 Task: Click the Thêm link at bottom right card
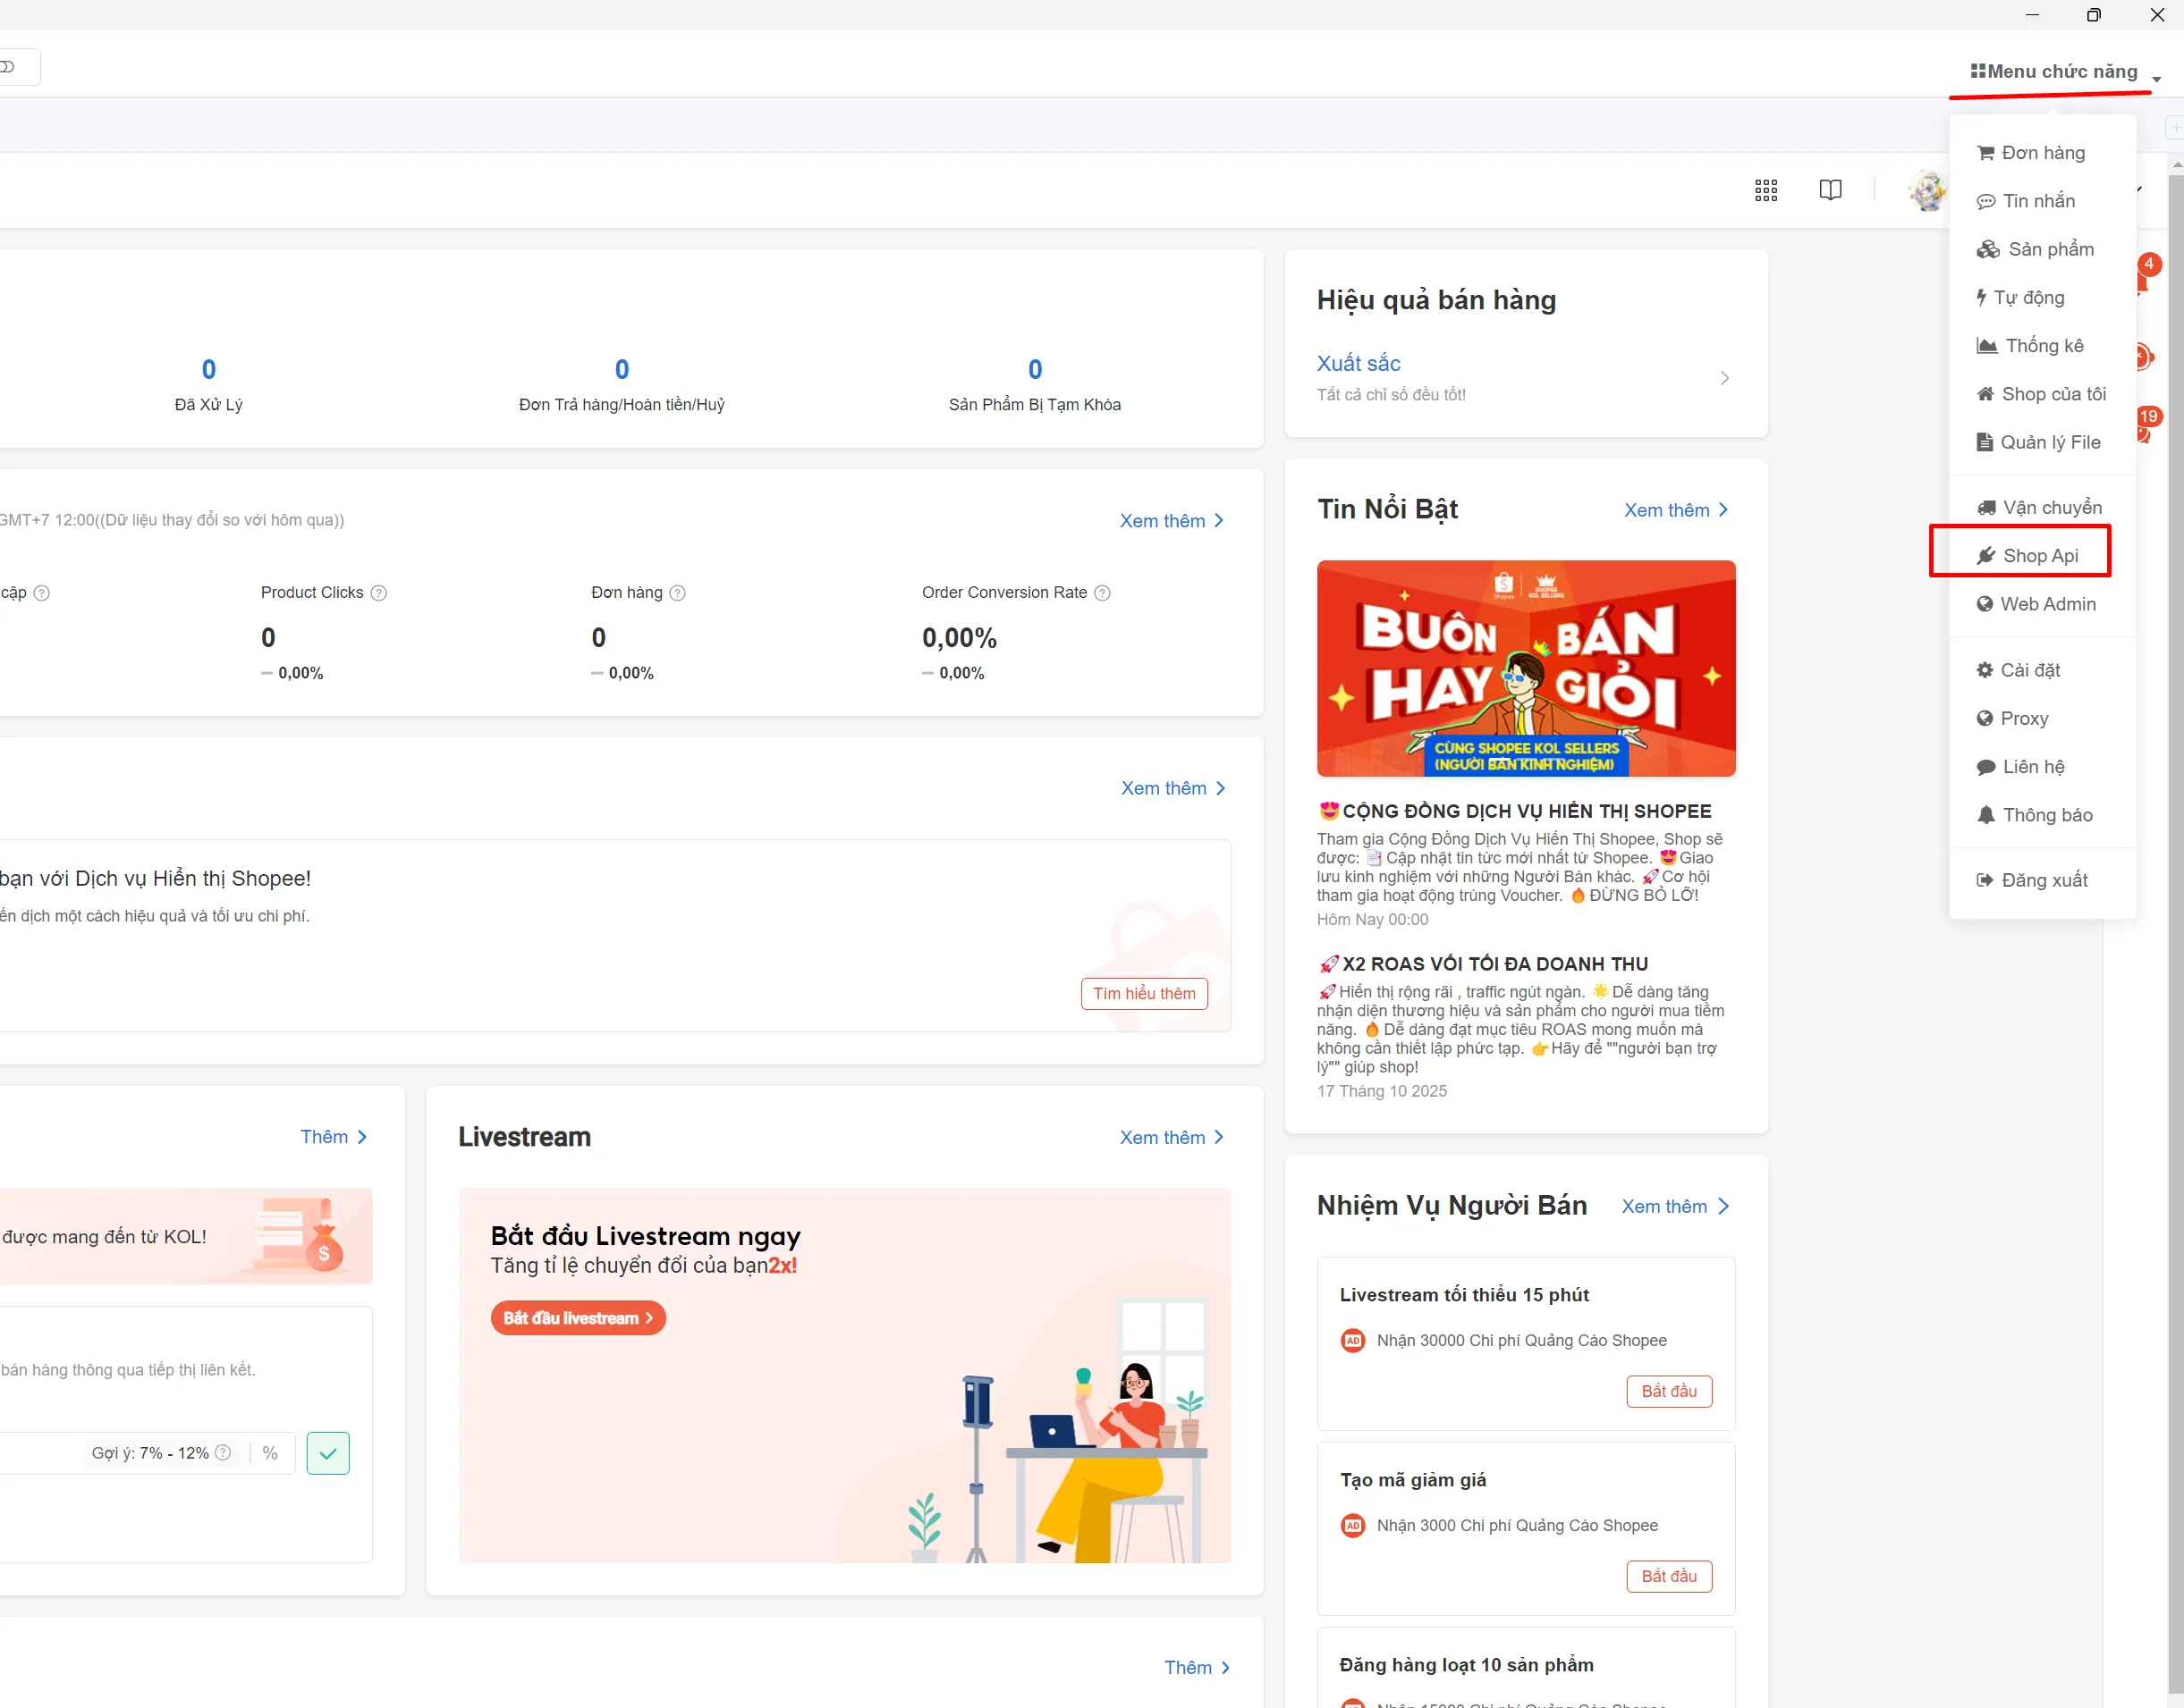(1197, 1668)
